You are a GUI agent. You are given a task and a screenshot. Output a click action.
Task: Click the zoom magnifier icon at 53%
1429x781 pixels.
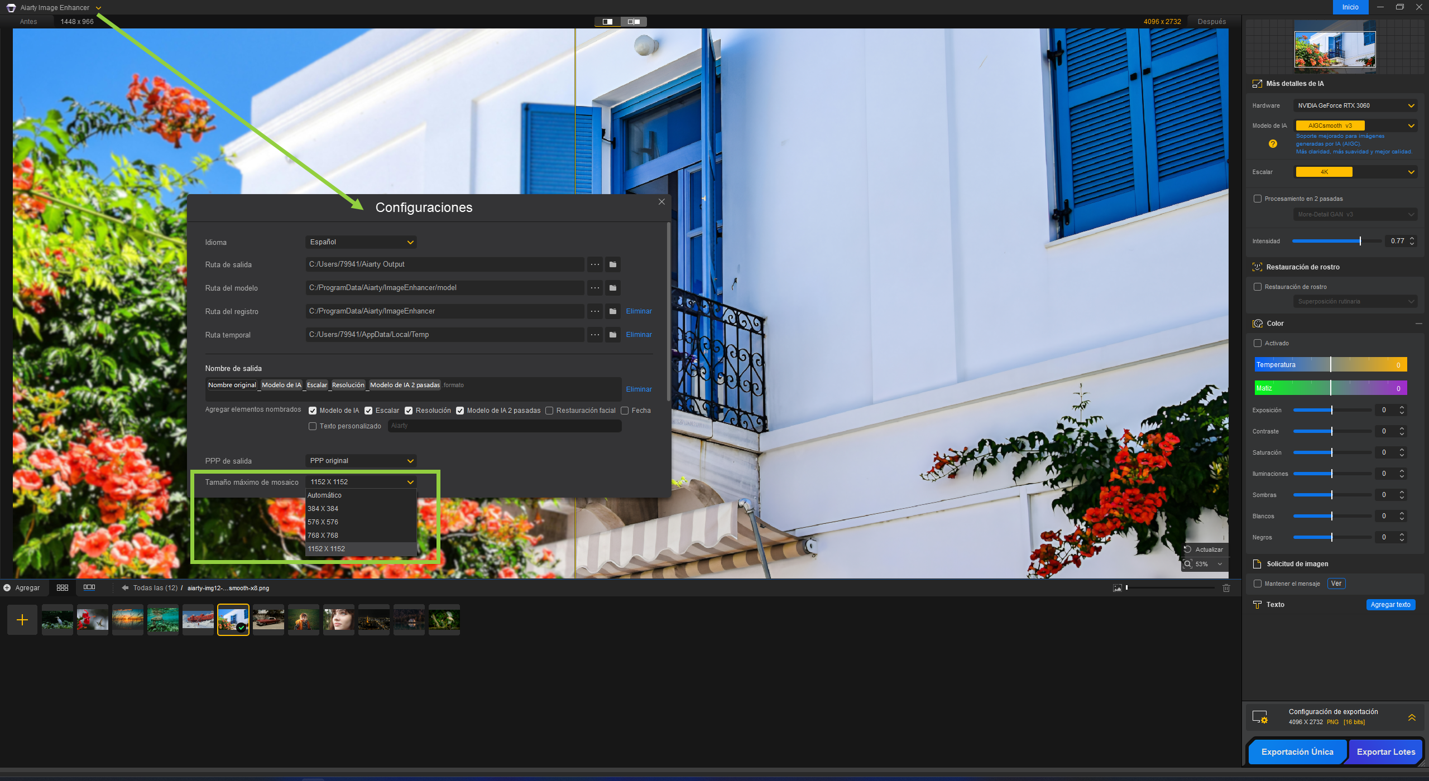pos(1188,564)
